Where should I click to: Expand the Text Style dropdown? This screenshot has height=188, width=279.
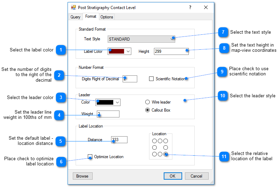172,39
